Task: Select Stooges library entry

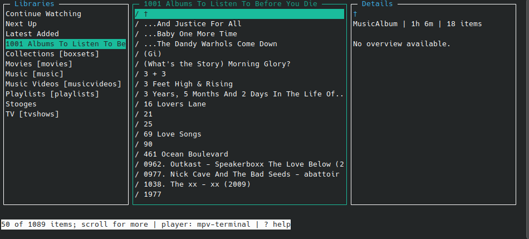Action: click(21, 104)
